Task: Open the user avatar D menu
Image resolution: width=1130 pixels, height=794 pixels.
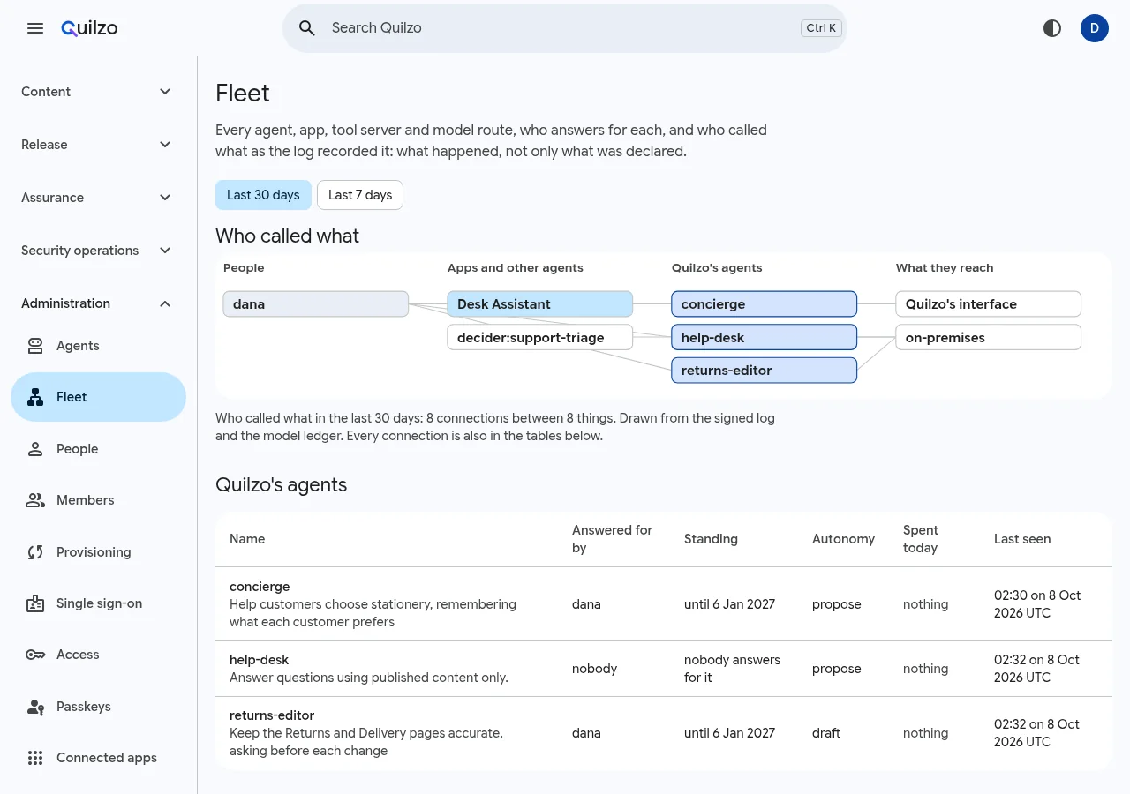Action: pos(1095,28)
